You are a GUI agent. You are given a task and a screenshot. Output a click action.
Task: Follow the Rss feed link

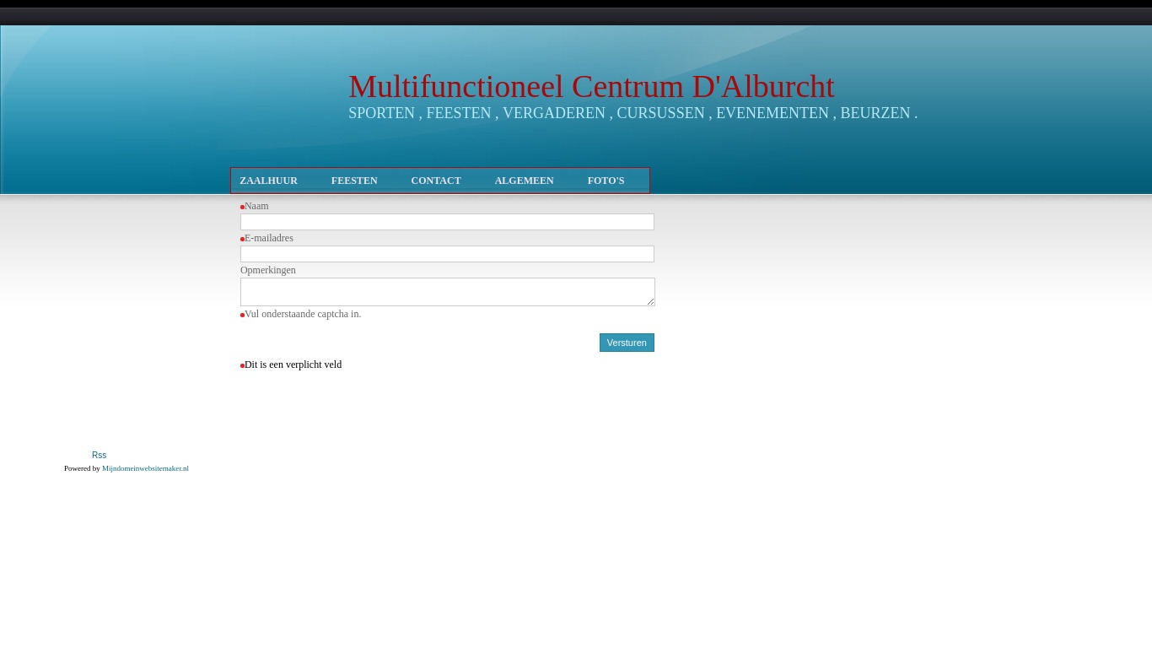pos(99,455)
